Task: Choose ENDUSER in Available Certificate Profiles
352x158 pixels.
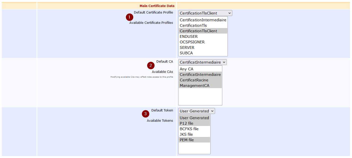Action: tap(189, 37)
